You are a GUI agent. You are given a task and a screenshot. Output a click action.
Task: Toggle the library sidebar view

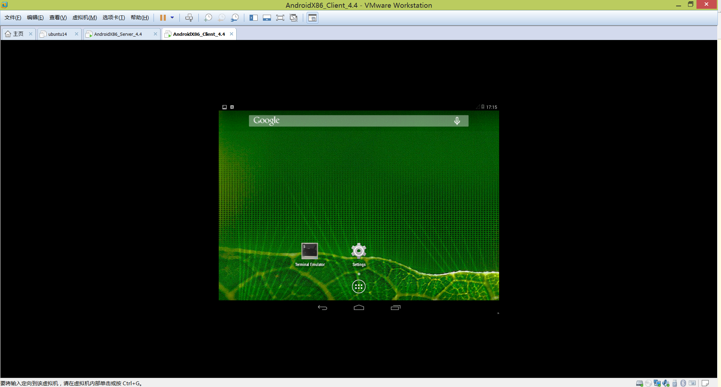click(x=253, y=18)
